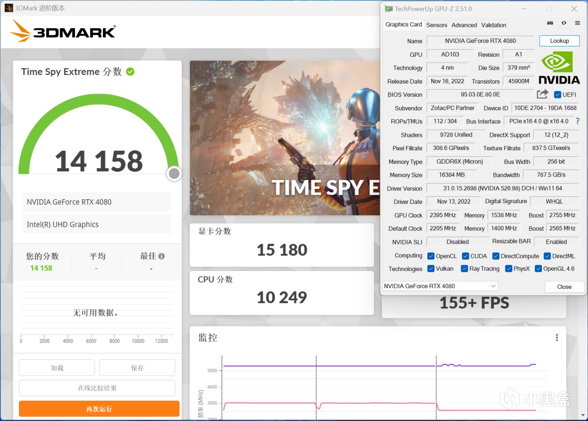588x421 pixels.
Task: Click the NVIDIA SLI Disabled field
Action: tap(457, 242)
